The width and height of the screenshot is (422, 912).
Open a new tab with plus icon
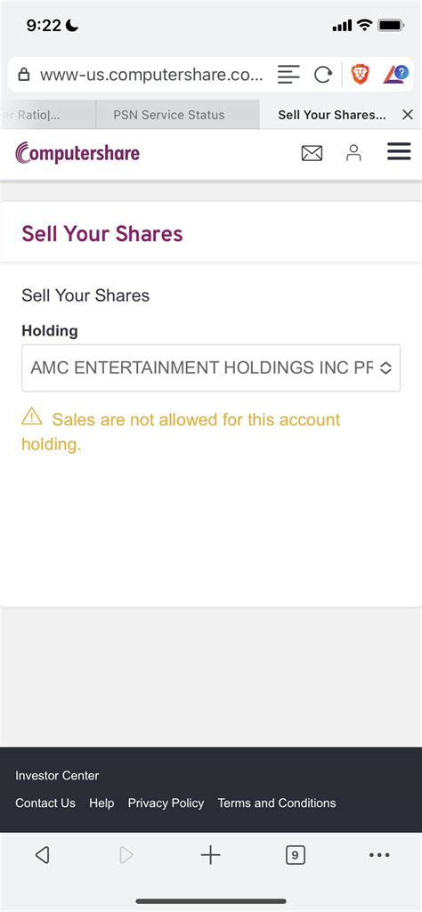[x=210, y=854]
